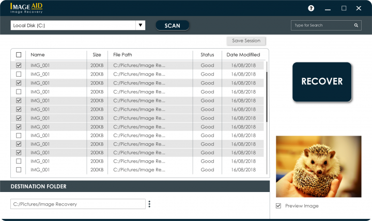The width and height of the screenshot is (372, 221).
Task: Toggle the select-all header checkbox
Action: (19, 55)
